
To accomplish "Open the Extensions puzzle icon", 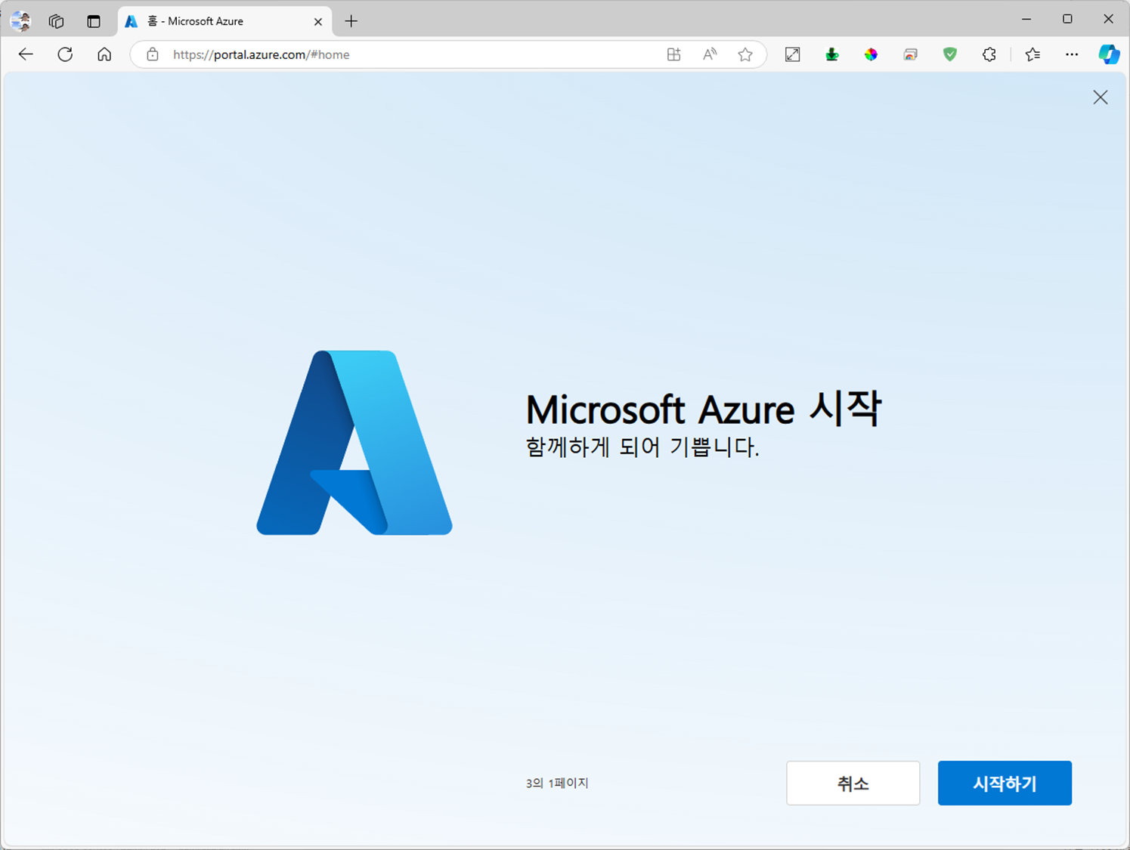I will click(x=989, y=54).
